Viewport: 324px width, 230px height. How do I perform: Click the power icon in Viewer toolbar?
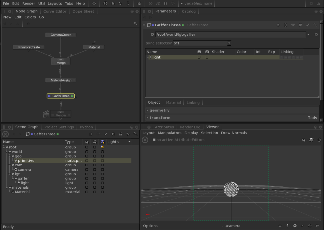coord(319,140)
